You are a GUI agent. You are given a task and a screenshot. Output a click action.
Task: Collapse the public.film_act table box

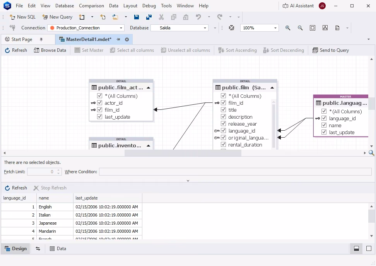click(149, 88)
